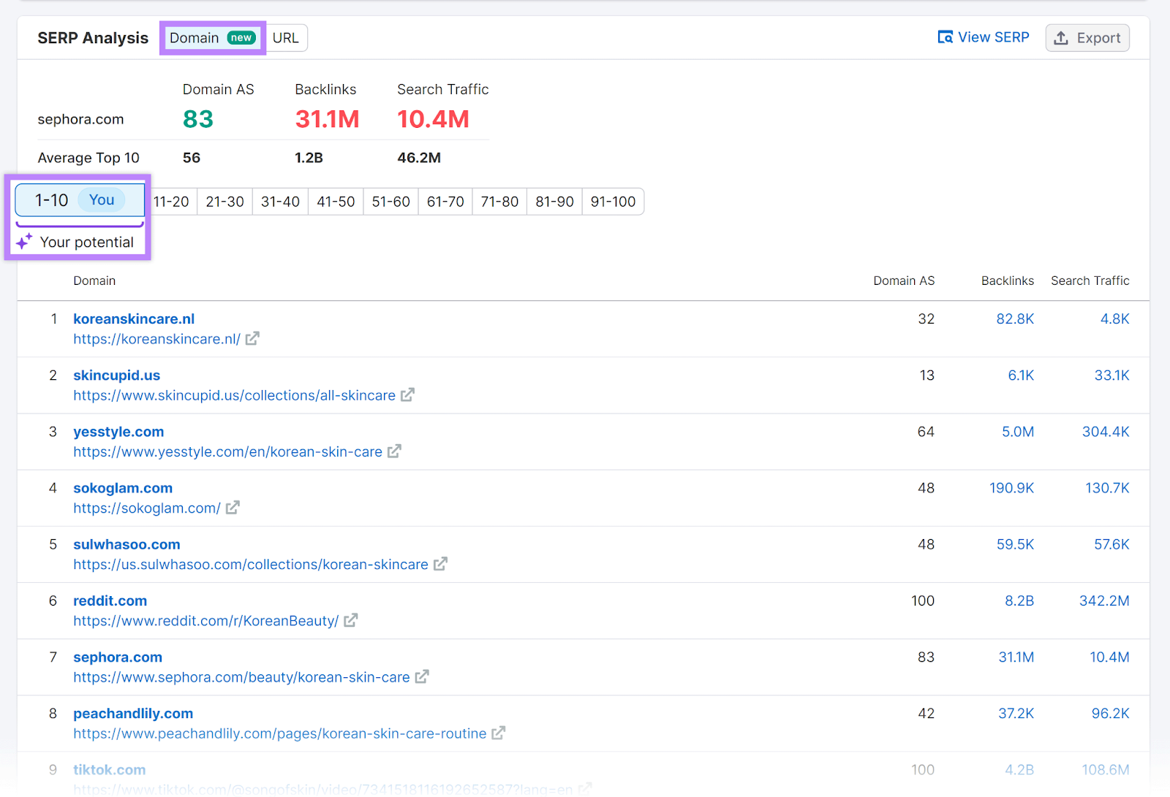Click sulwhasoo.com backlinks value 59.5K
The width and height of the screenshot is (1170, 797).
point(1015,544)
